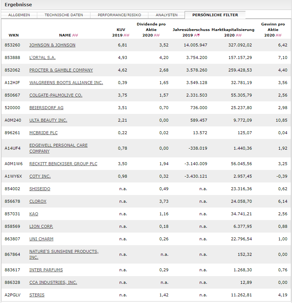292x303 pixels.
Task: Open the TECHNISCHE DATEN tab
Action: click(63, 15)
